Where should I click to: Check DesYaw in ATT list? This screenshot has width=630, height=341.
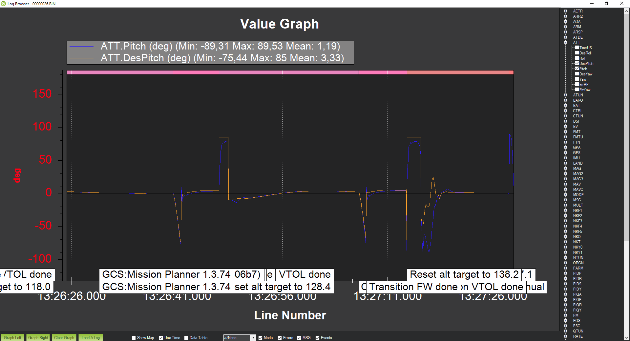(x=577, y=74)
